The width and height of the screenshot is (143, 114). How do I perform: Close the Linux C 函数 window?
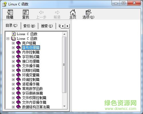coord(134,3)
